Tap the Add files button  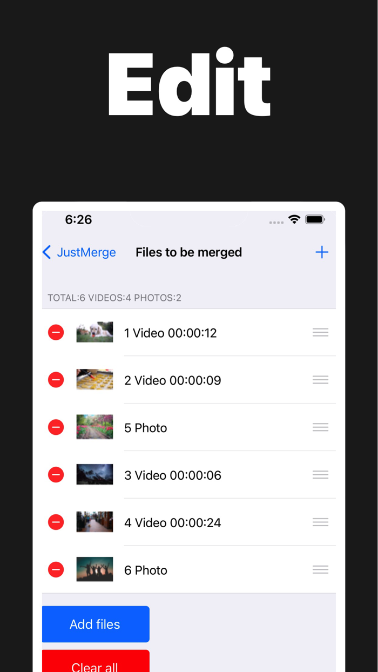coord(96,624)
